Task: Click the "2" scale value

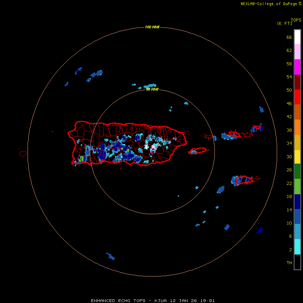Action: (x=291, y=250)
